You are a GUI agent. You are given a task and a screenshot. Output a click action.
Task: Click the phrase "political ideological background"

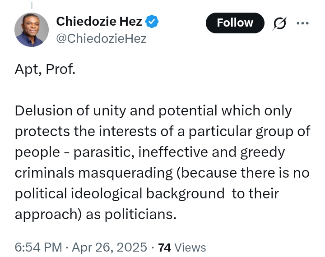pyautogui.click(x=120, y=194)
